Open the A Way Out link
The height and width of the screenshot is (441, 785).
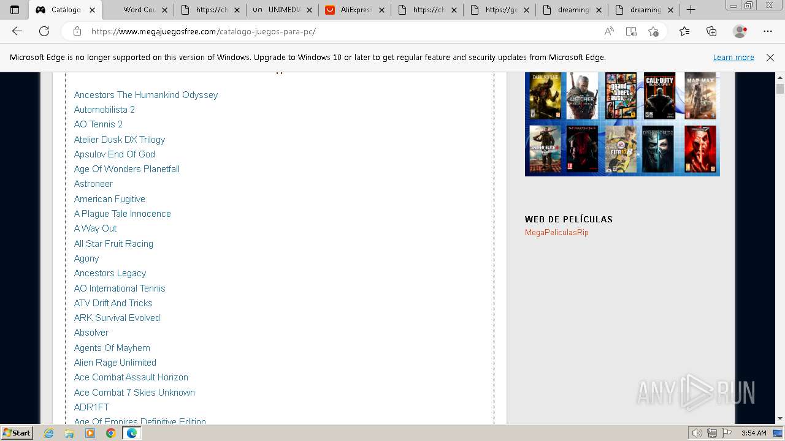(95, 228)
